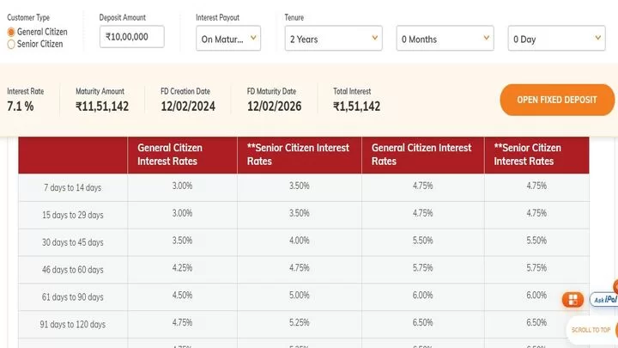
Task: Click the second General Citizen Interest Rates header
Action: (421, 155)
